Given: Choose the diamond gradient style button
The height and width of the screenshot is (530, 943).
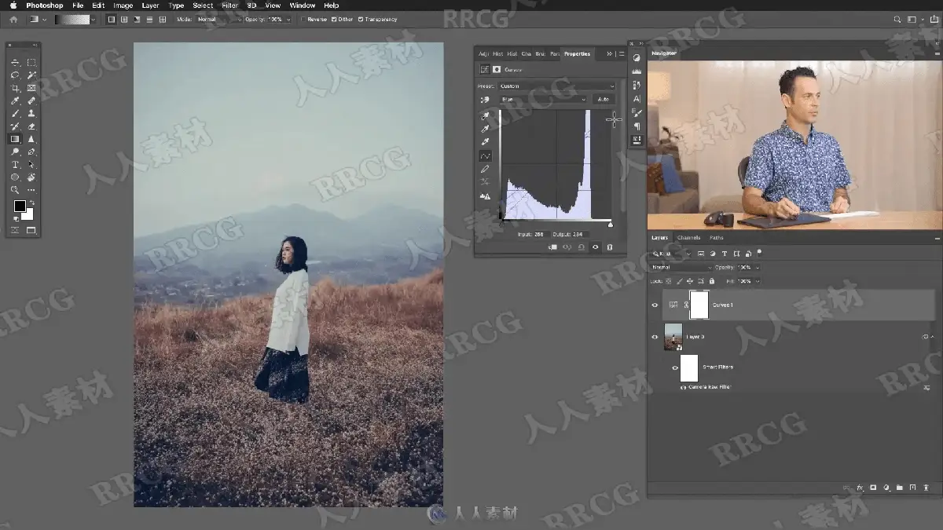Looking at the screenshot, I should click(162, 19).
